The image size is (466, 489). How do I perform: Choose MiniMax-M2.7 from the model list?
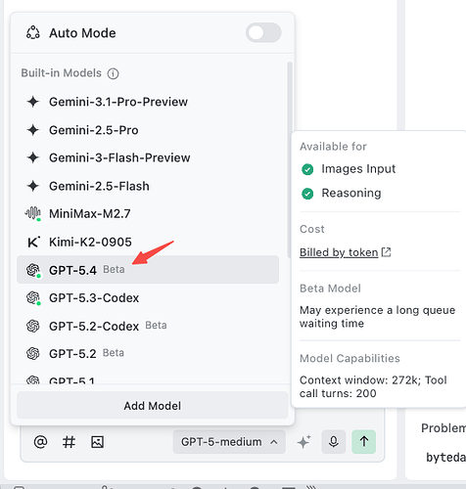[x=148, y=214]
